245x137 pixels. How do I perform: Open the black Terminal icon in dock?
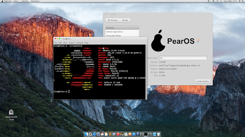146,134
